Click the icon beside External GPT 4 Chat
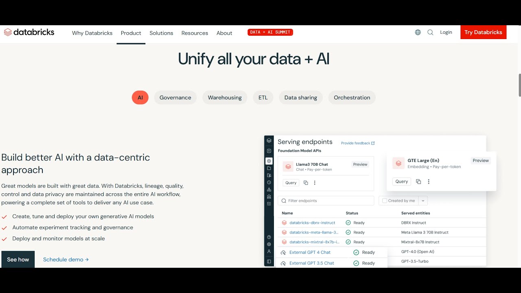 283,253
